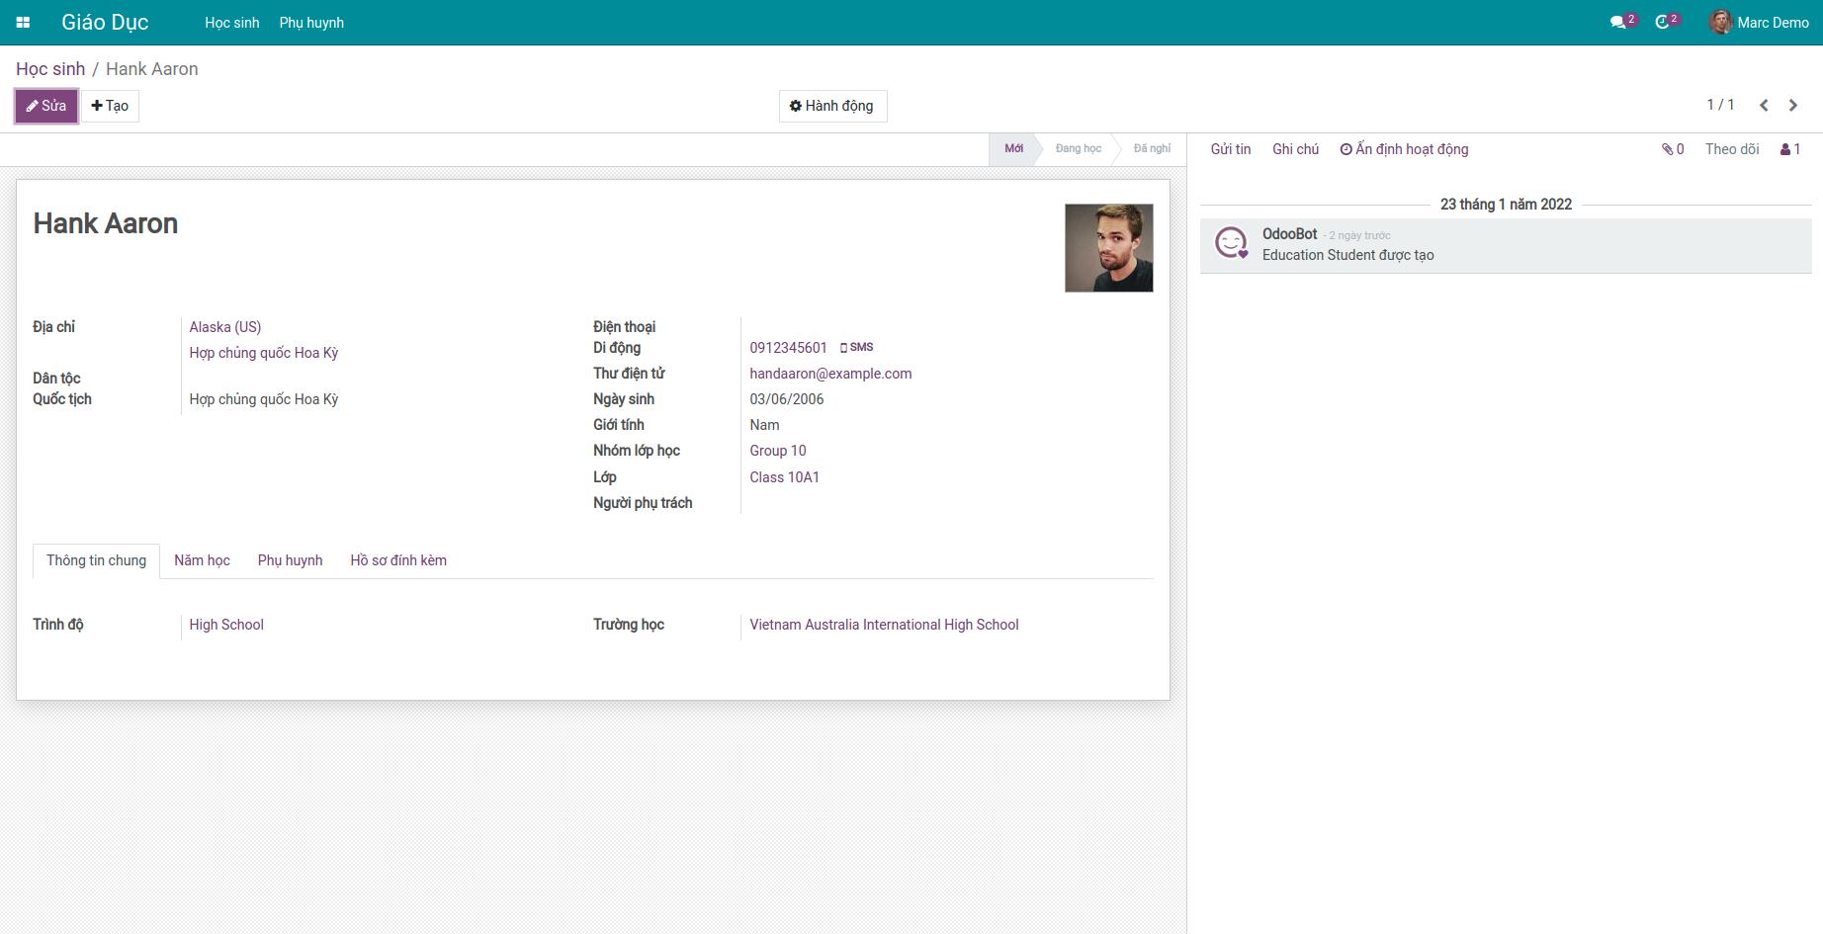Open Group 10 class group link
Viewport: 1823px width, 934px height.
778,451
